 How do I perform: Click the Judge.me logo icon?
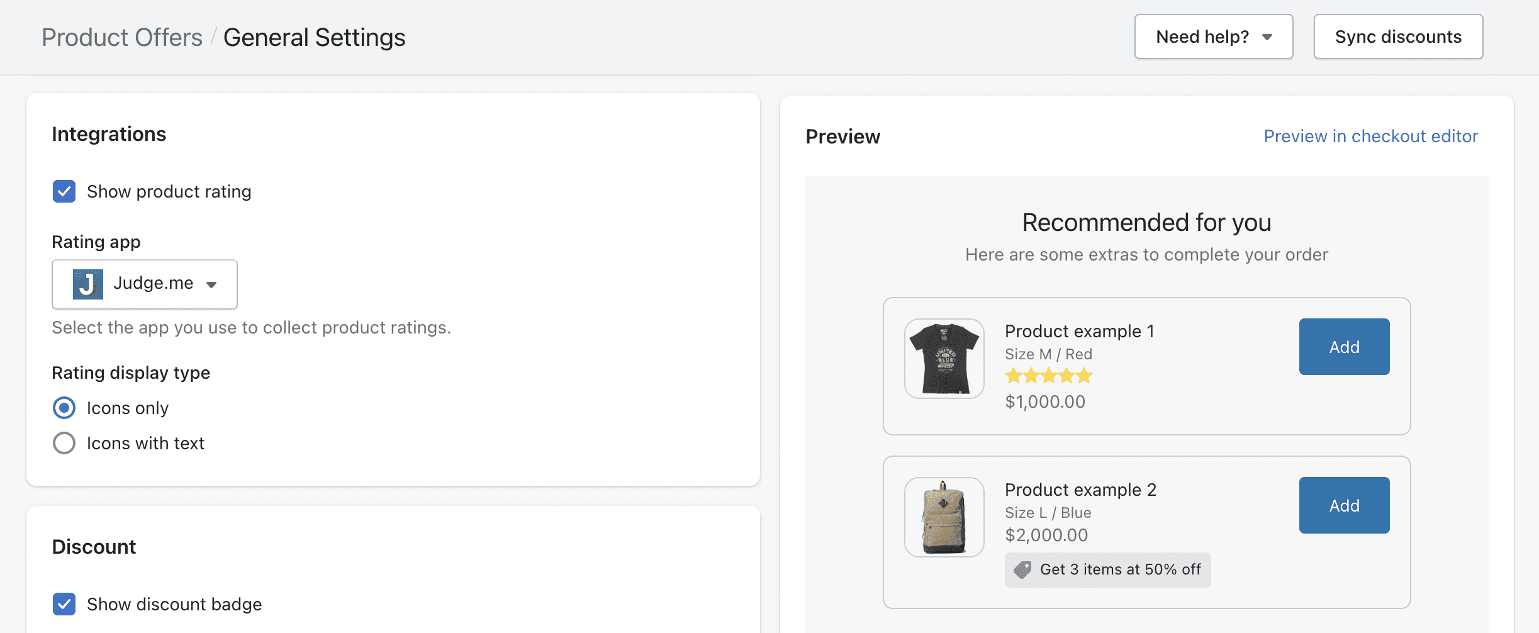(87, 284)
